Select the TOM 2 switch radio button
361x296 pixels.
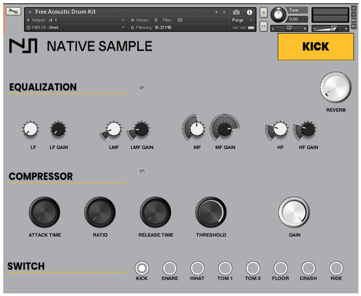click(253, 269)
